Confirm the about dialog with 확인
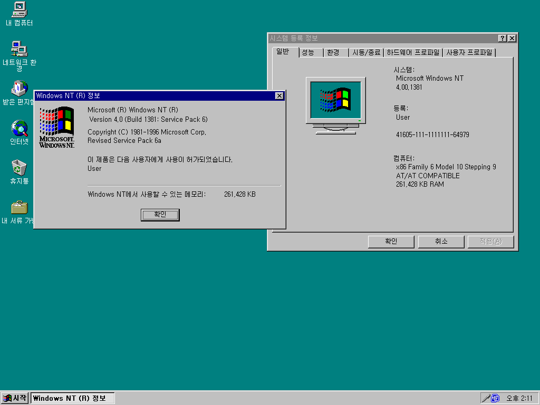540x405 pixels. 160,215
